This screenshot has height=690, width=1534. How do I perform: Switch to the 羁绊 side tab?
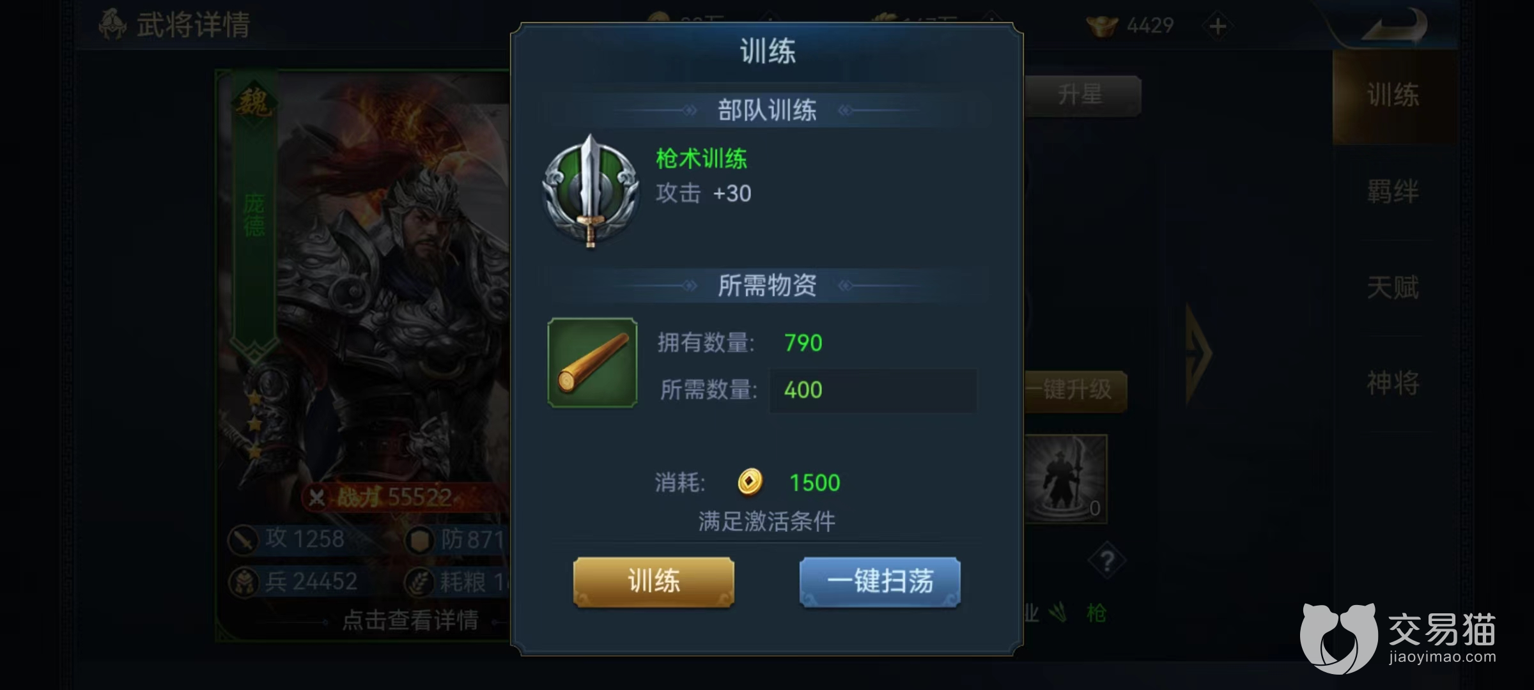point(1393,192)
